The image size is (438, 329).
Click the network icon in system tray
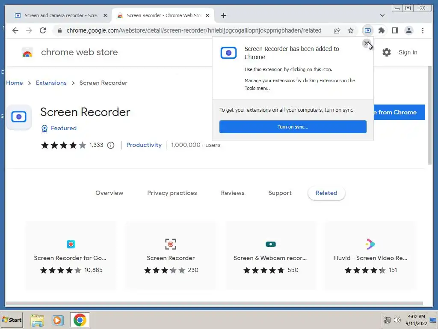387,320
